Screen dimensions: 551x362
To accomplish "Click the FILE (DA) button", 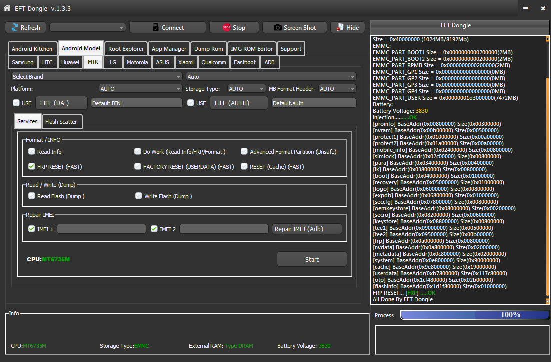I will click(61, 103).
